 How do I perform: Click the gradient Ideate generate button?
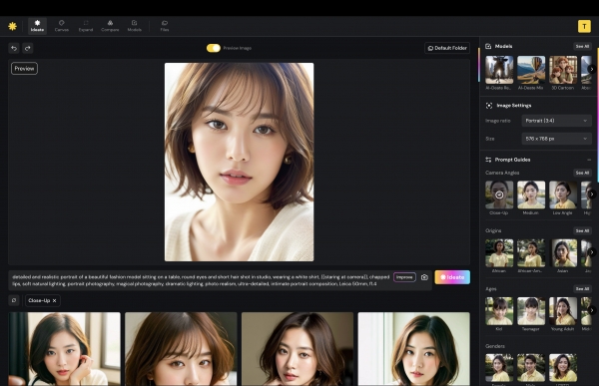pos(452,277)
